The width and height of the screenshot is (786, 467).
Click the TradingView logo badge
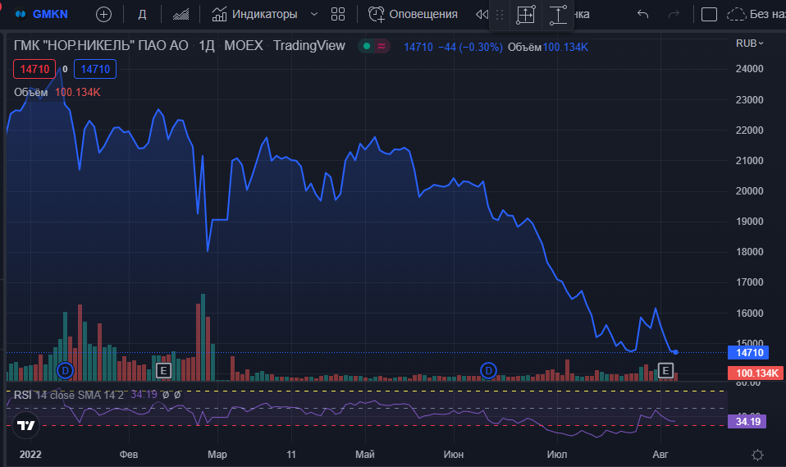click(25, 425)
